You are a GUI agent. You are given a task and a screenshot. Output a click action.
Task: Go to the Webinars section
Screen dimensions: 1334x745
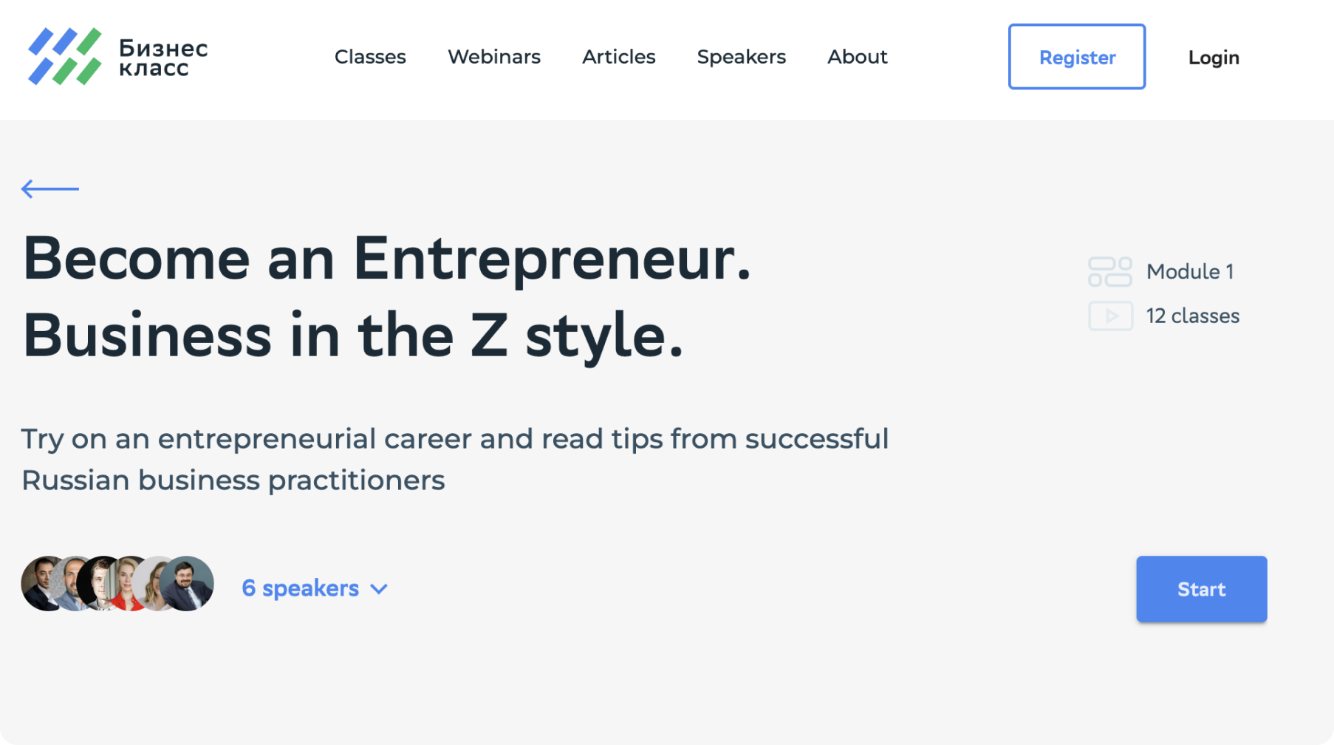(494, 57)
